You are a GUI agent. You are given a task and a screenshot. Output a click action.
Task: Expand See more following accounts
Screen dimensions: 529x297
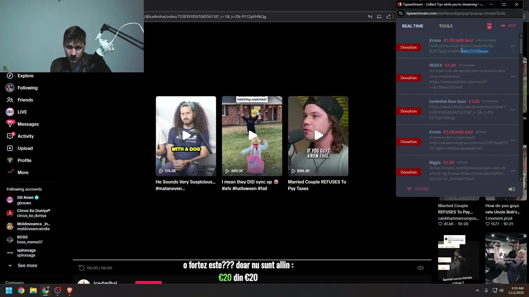pos(23,266)
